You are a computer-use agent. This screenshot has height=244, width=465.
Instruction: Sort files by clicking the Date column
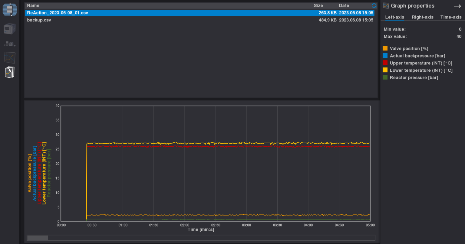(344, 5)
